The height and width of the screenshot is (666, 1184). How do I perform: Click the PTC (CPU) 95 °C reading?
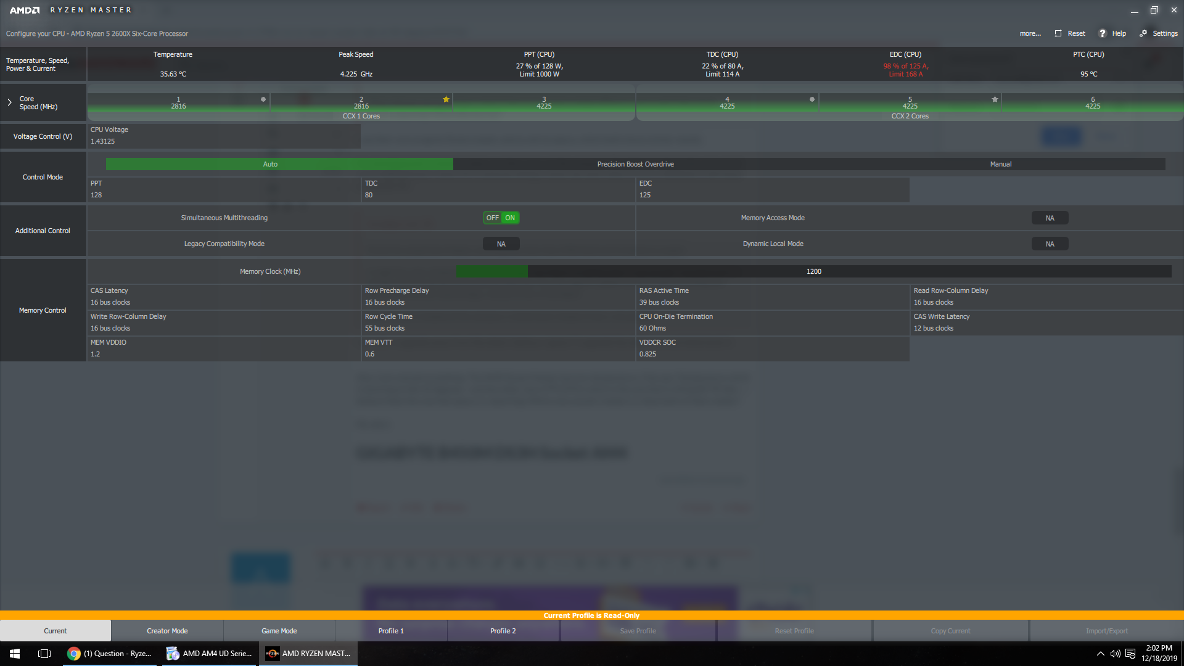click(x=1088, y=74)
